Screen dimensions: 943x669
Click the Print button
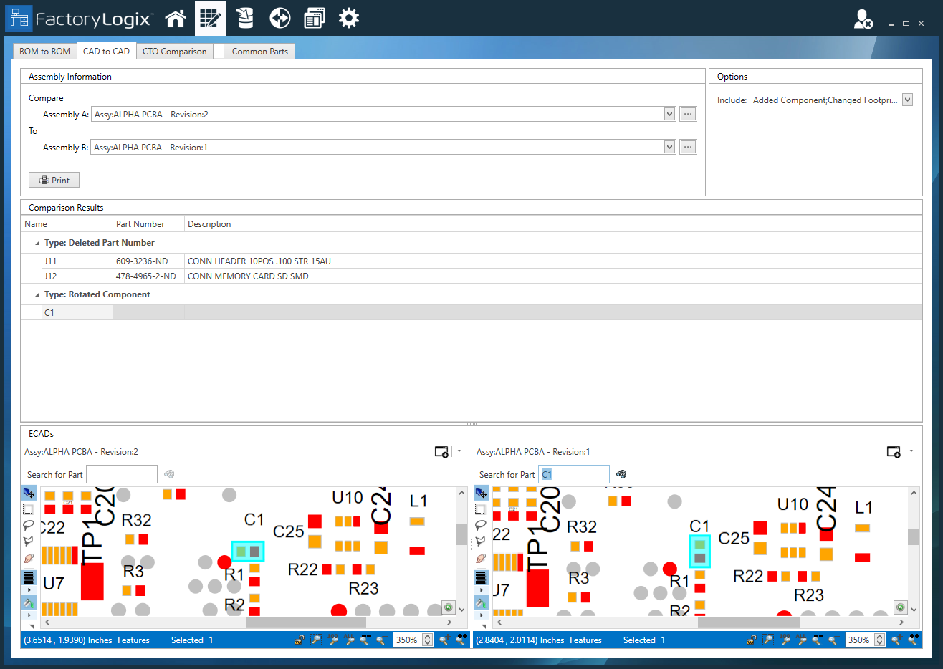click(54, 181)
